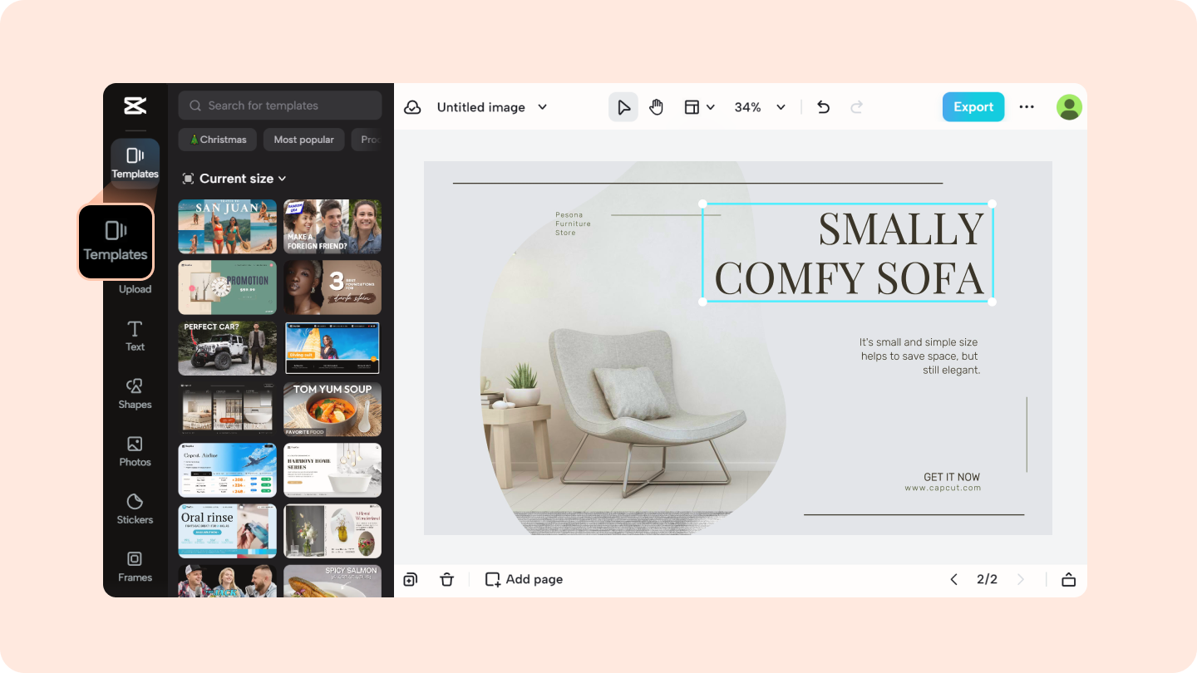Viewport: 1197px width, 673px height.
Task: Click the magnifier icon in template search
Action: point(195,106)
